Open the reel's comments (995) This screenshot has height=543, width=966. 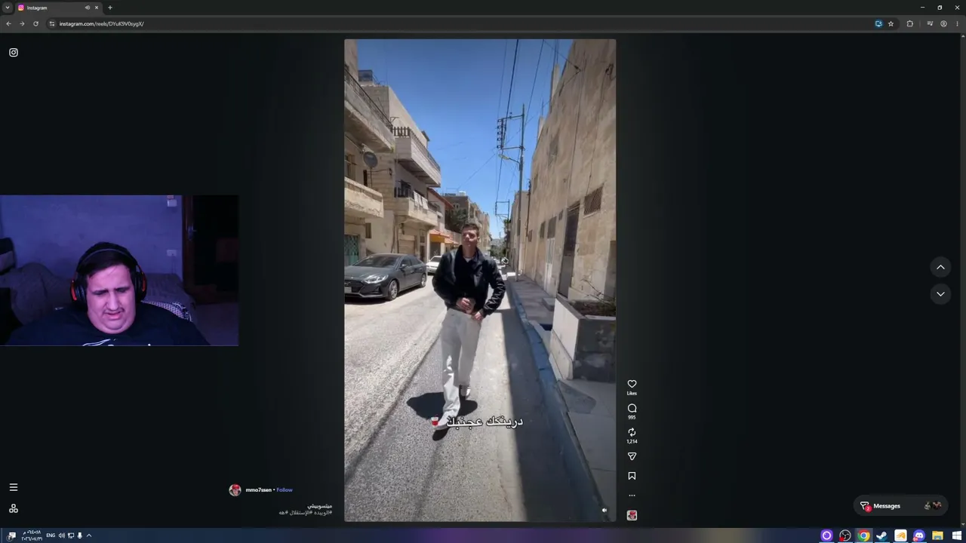[632, 408]
